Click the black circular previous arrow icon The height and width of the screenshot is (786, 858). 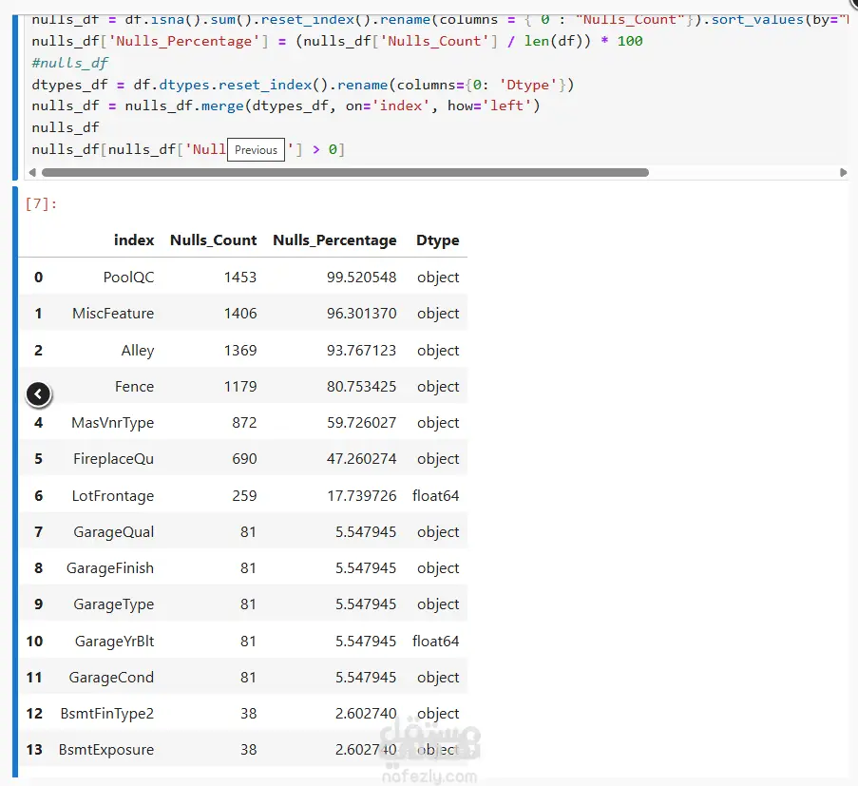click(38, 394)
